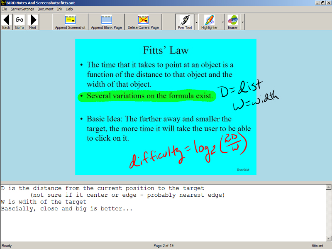Open the File menu
Image resolution: width=332 pixels, height=249 pixels.
point(4,9)
